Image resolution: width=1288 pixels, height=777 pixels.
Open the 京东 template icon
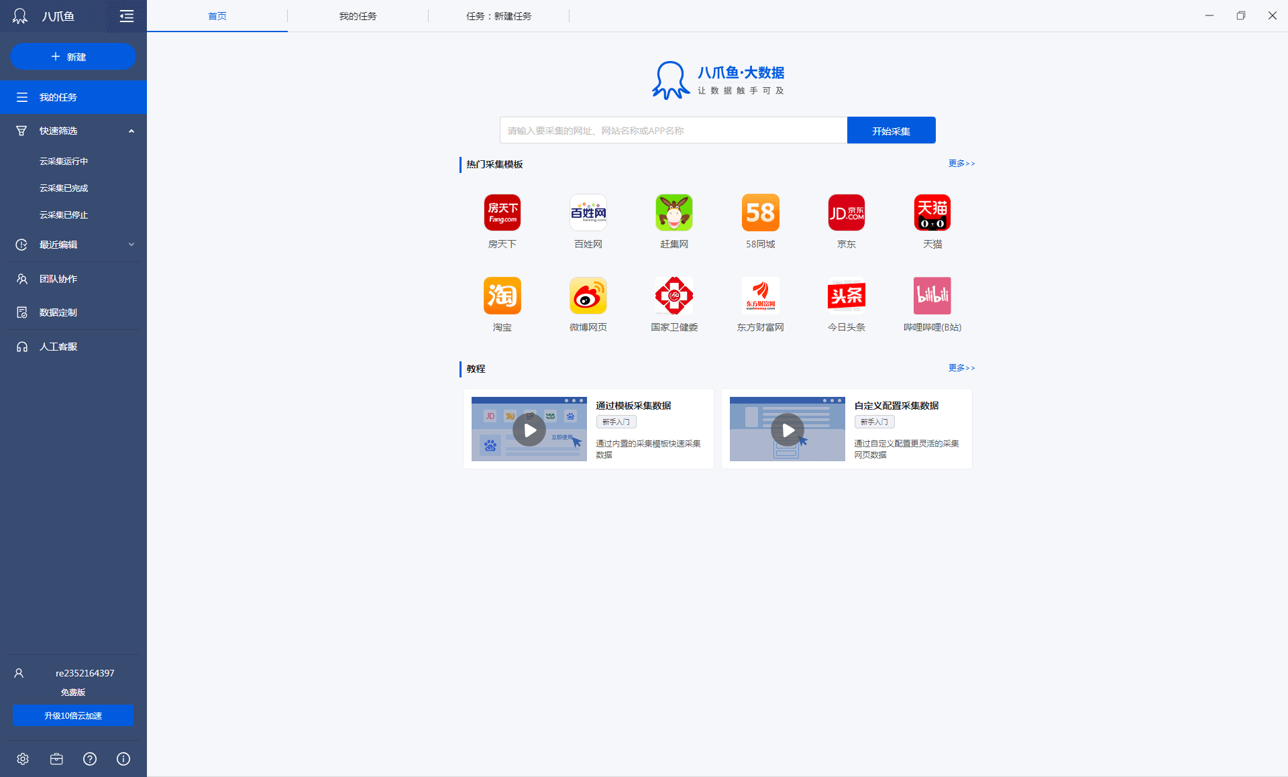846,213
